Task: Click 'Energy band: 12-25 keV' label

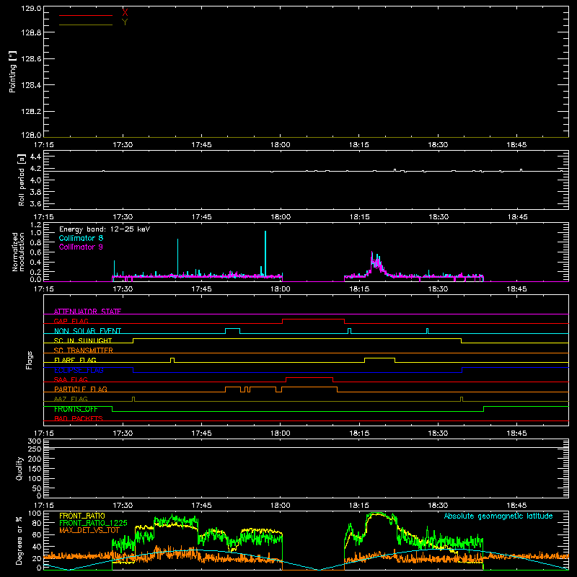Action: click(x=105, y=229)
